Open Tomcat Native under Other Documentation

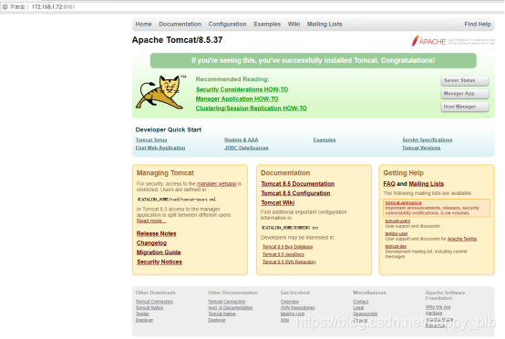pyautogui.click(x=222, y=313)
